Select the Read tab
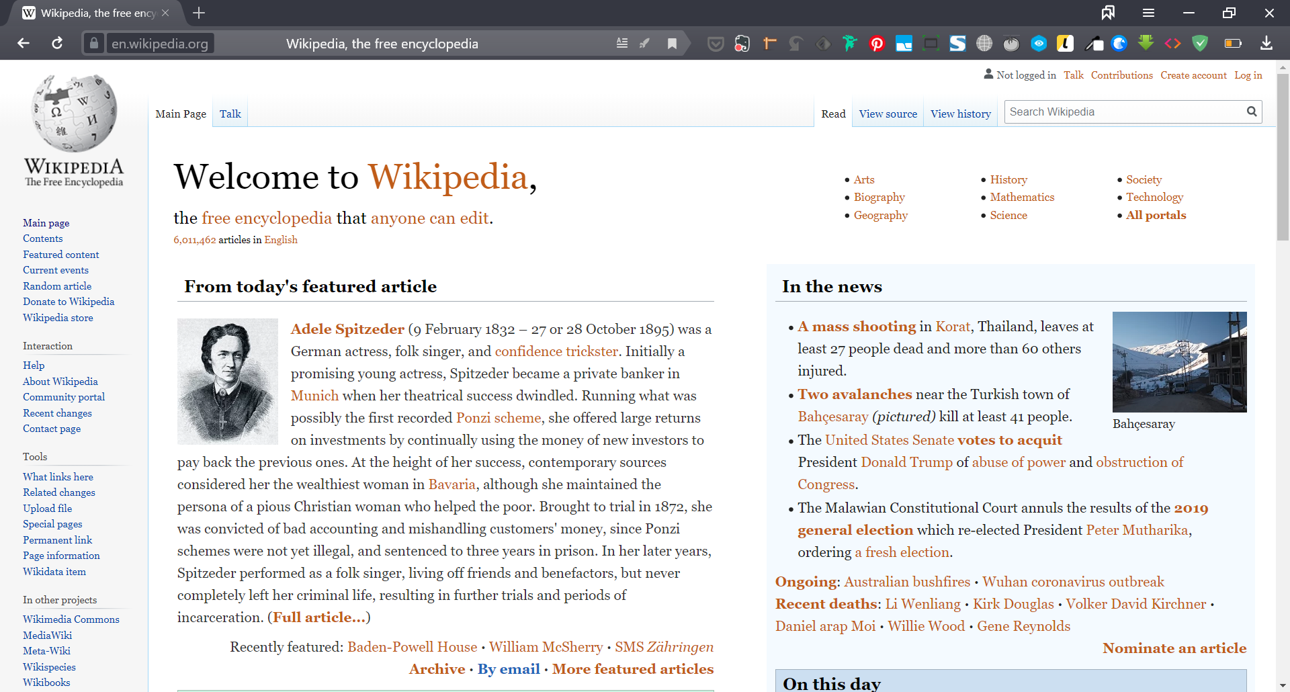 coord(833,114)
